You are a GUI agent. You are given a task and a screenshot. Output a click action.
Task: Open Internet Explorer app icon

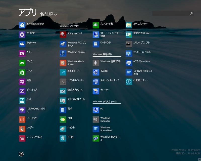22,25
